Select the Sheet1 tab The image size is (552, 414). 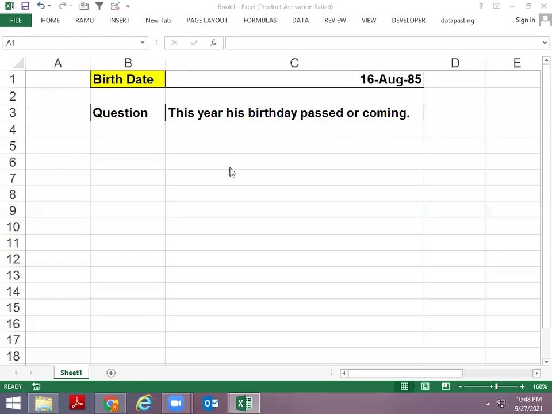(71, 373)
